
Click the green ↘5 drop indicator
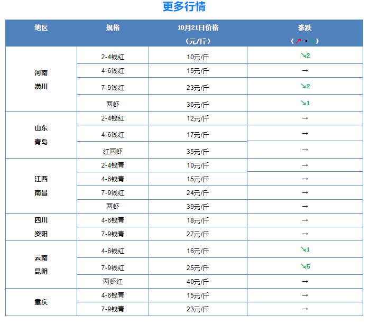click(305, 266)
